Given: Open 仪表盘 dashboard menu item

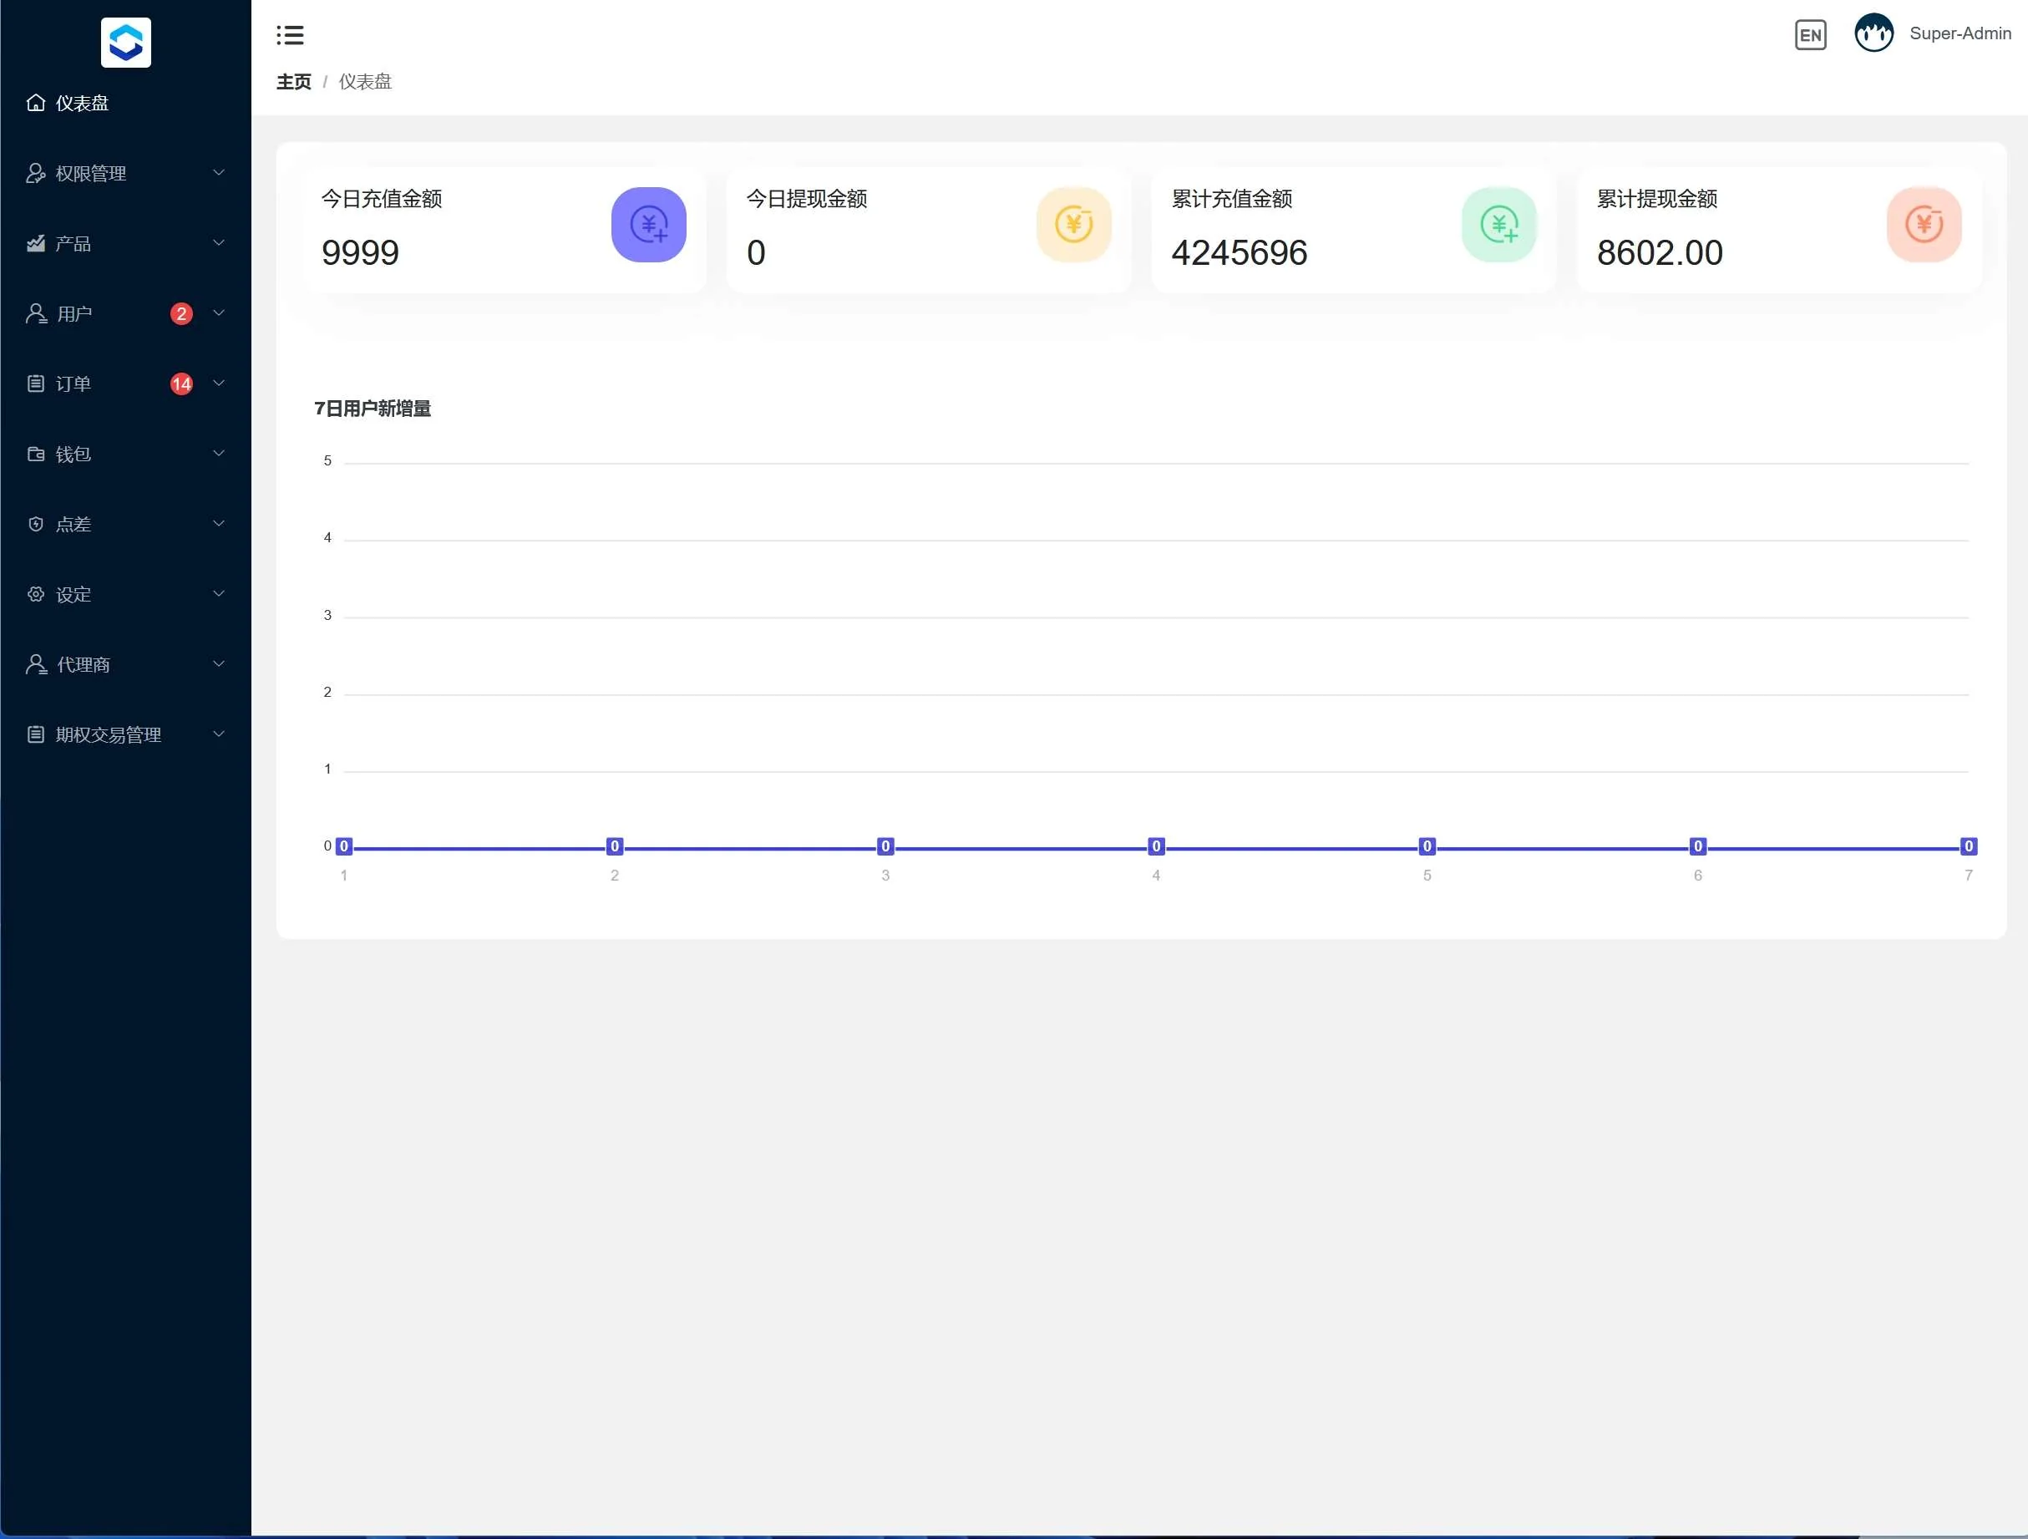Looking at the screenshot, I should pos(82,103).
